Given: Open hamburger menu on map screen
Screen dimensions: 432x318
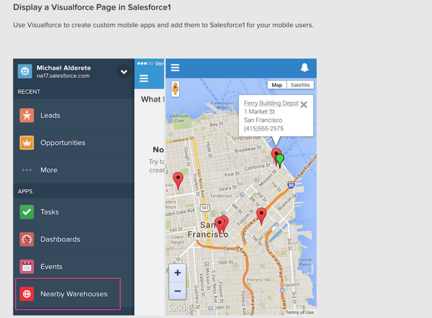Looking at the screenshot, I should 175,67.
